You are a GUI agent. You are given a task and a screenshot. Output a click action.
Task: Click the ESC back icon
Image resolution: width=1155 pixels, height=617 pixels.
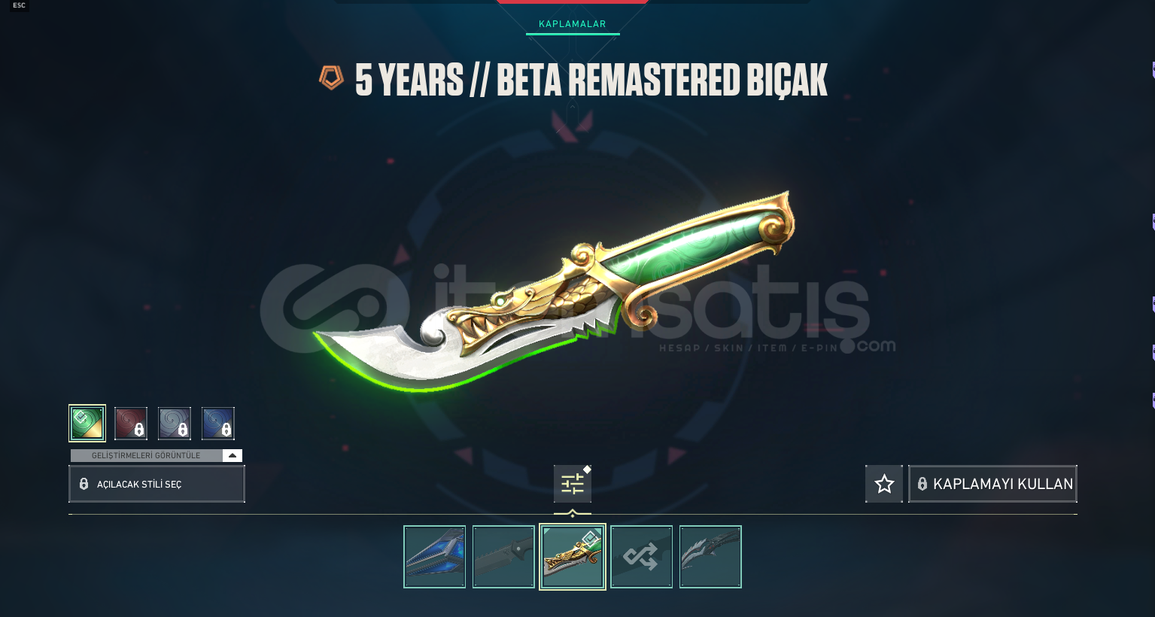click(19, 5)
